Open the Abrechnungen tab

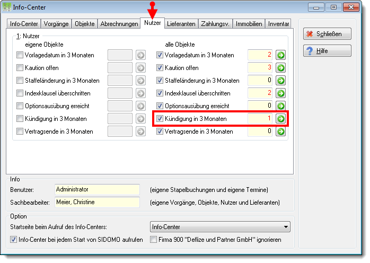[119, 24]
